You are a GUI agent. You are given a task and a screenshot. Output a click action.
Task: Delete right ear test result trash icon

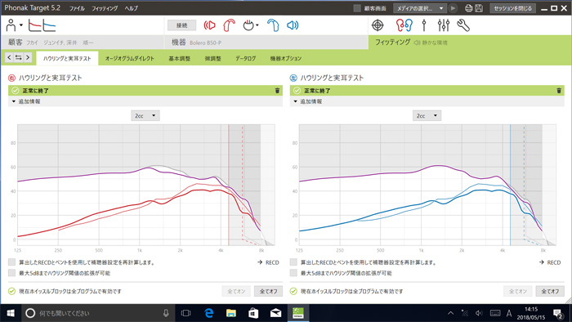tap(277, 91)
